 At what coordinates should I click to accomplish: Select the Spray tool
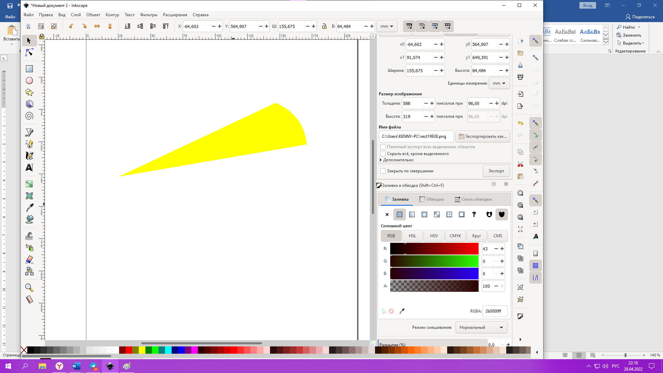pos(29,248)
